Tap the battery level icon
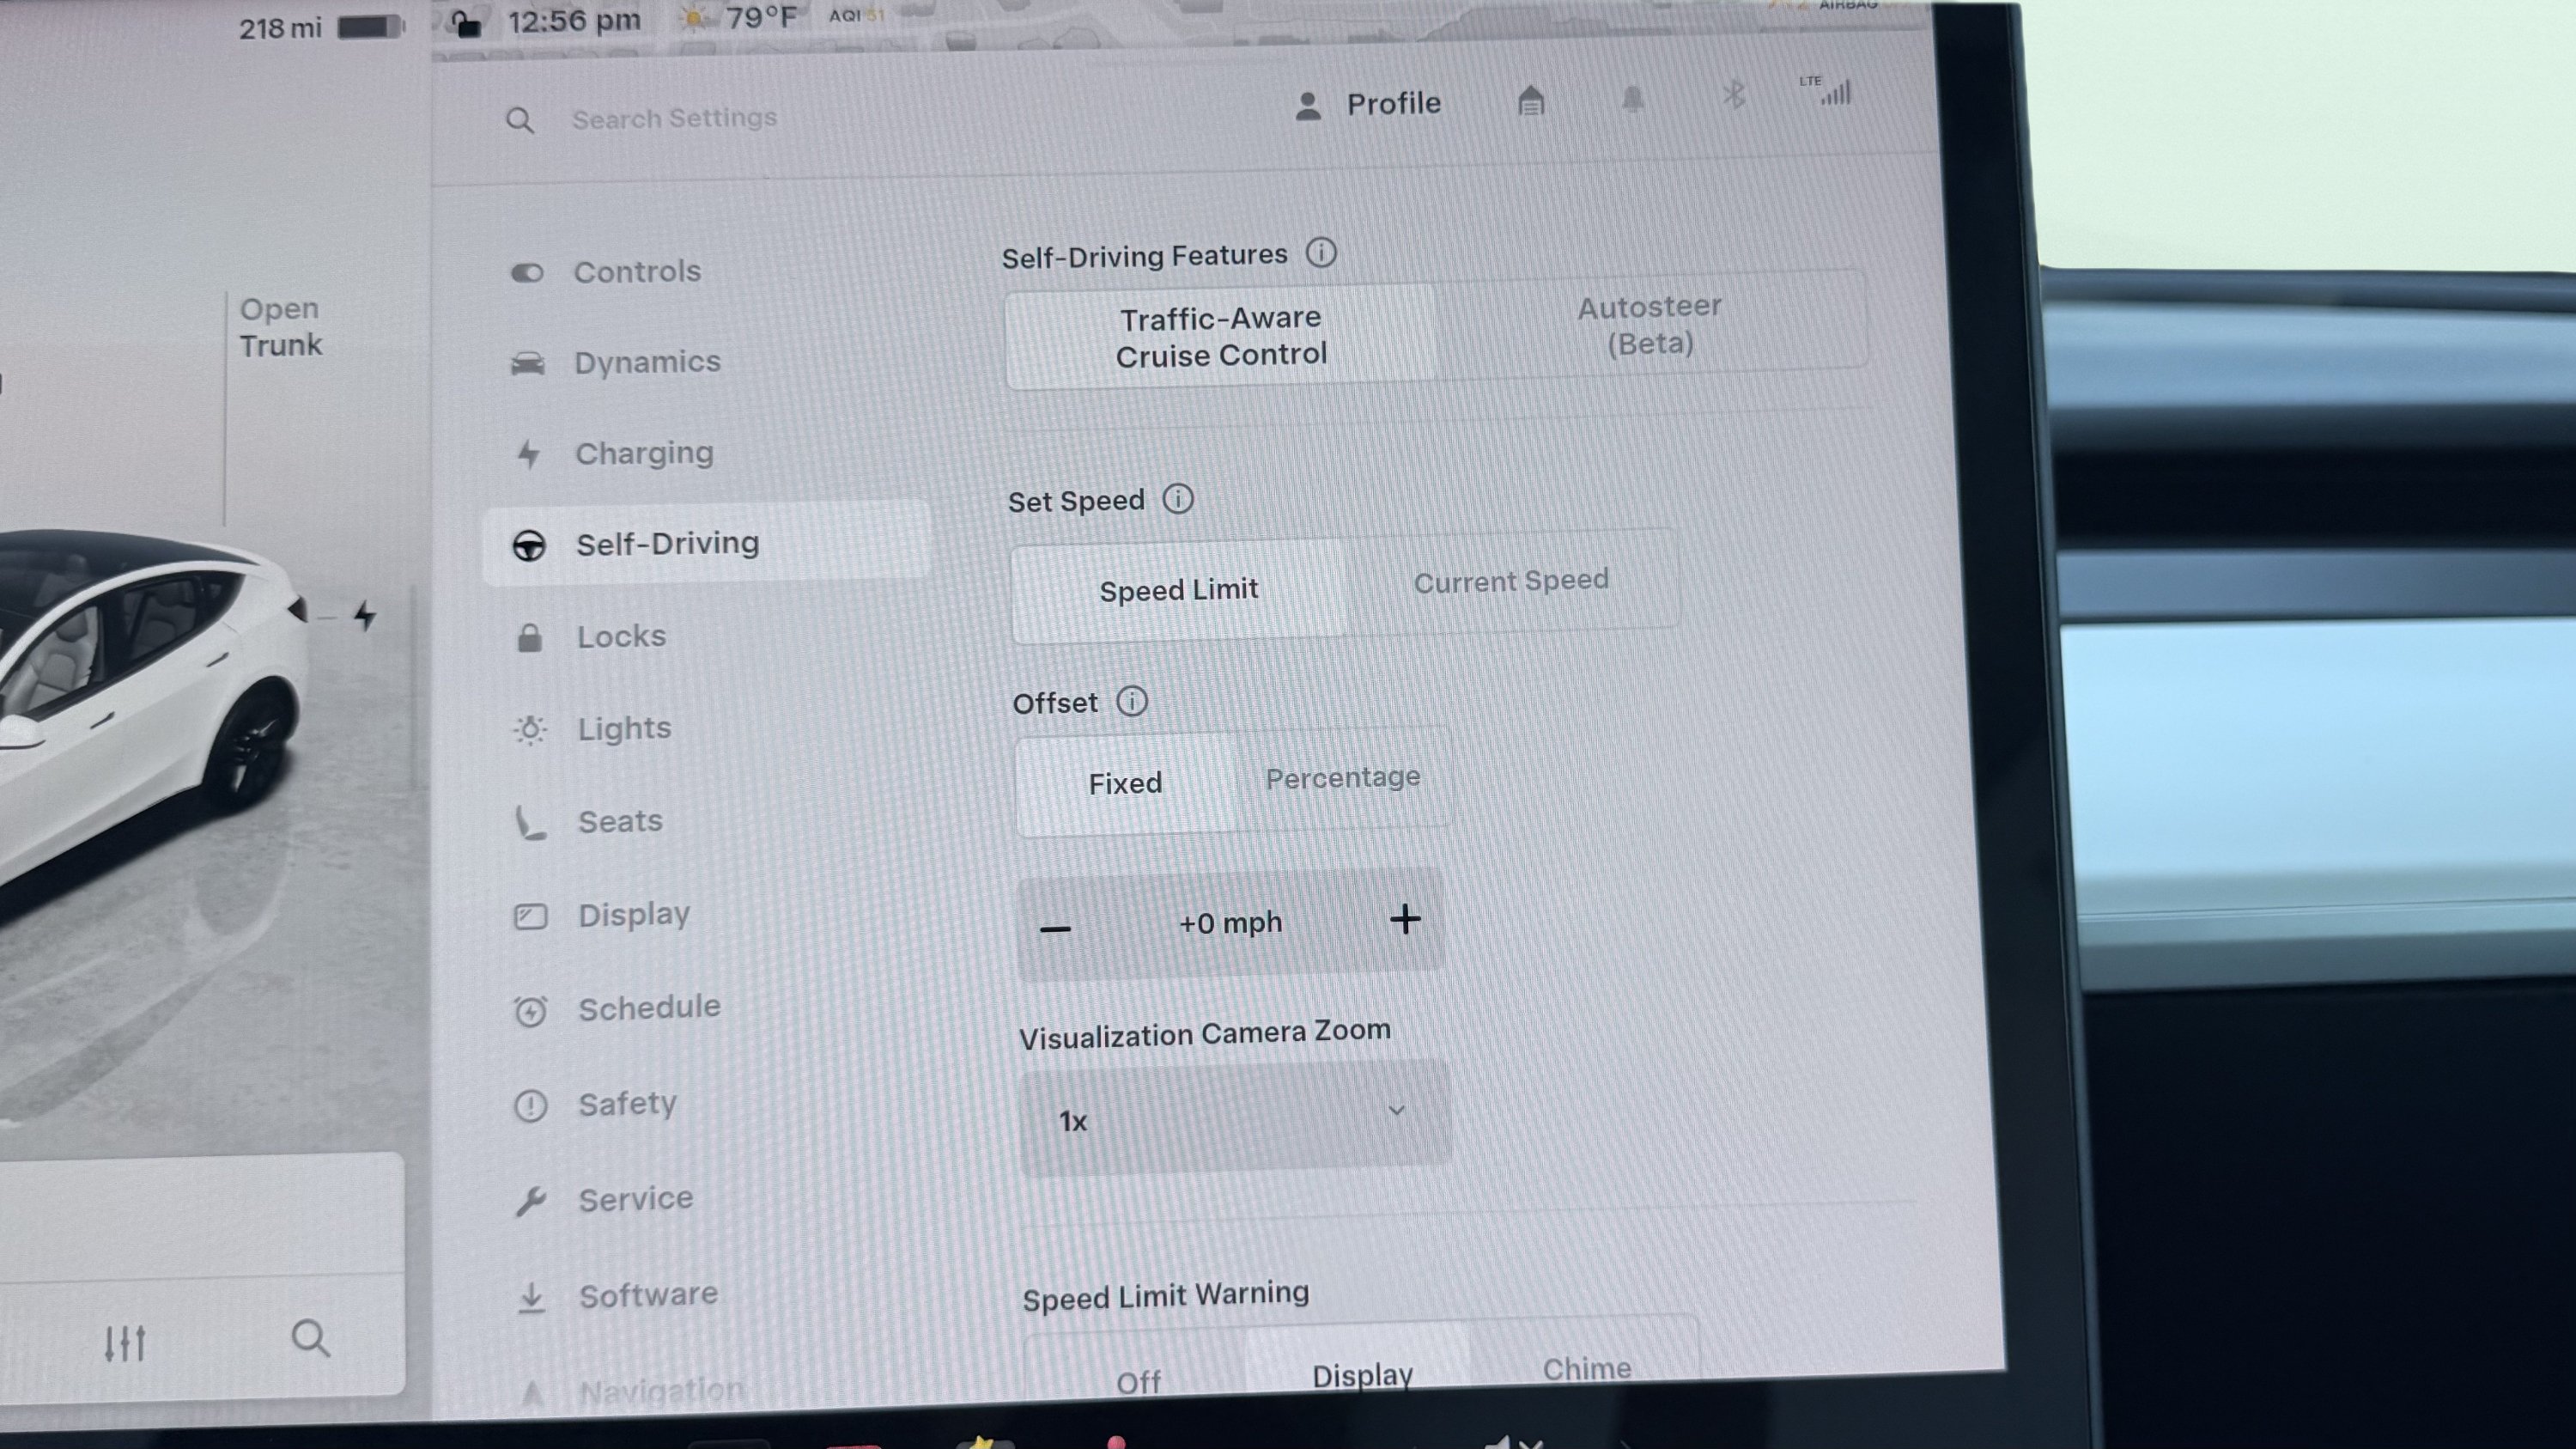The width and height of the screenshot is (2576, 1449). [x=371, y=26]
